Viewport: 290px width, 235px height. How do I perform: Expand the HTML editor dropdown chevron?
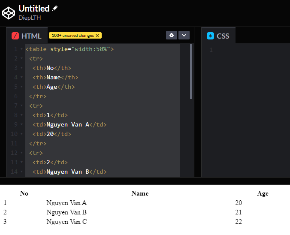click(x=184, y=35)
